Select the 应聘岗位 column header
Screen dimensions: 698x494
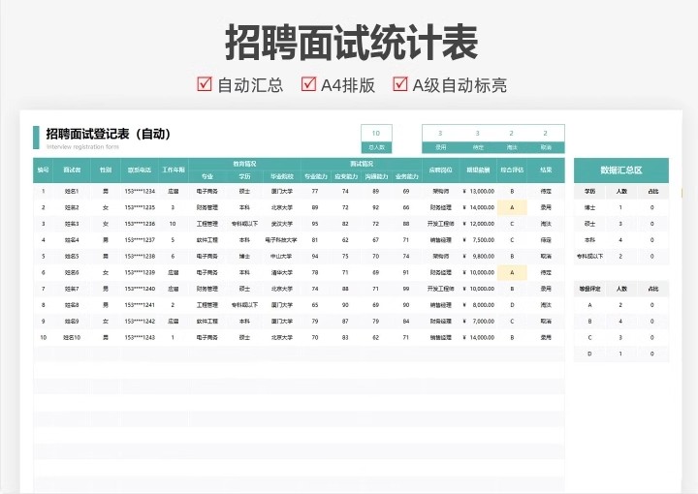click(x=441, y=170)
